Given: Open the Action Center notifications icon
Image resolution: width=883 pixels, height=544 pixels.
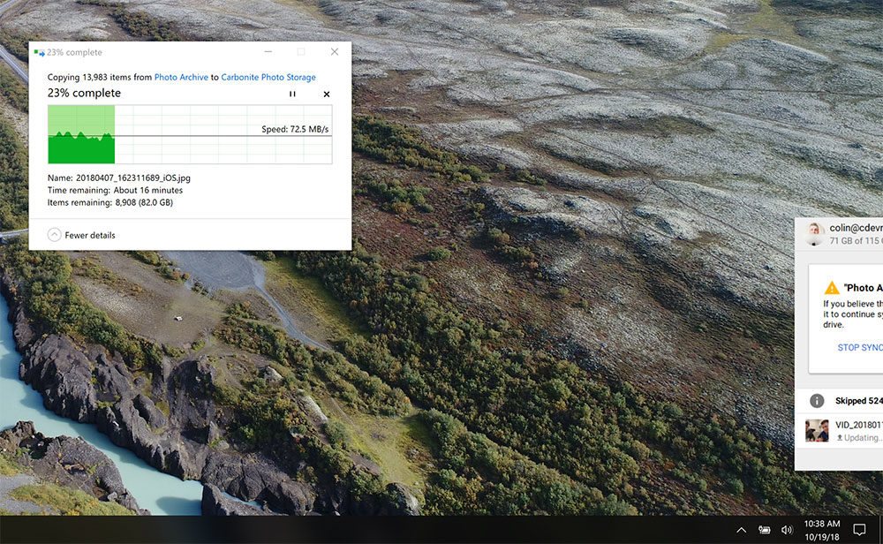Looking at the screenshot, I should [x=859, y=530].
